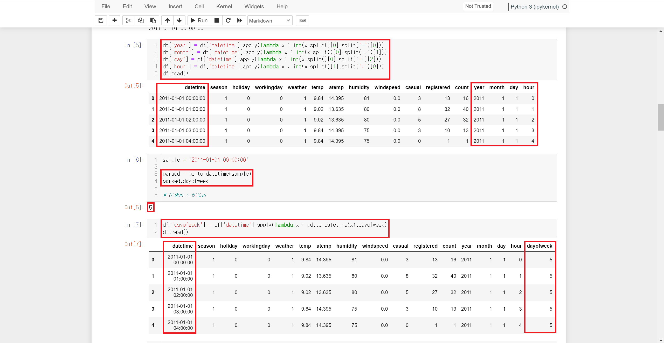Click the save and checkpoint icon

[101, 20]
